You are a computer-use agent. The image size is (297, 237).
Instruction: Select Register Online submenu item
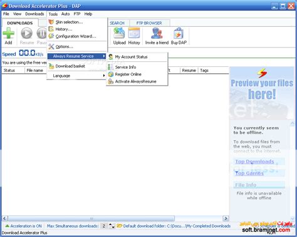click(x=137, y=74)
